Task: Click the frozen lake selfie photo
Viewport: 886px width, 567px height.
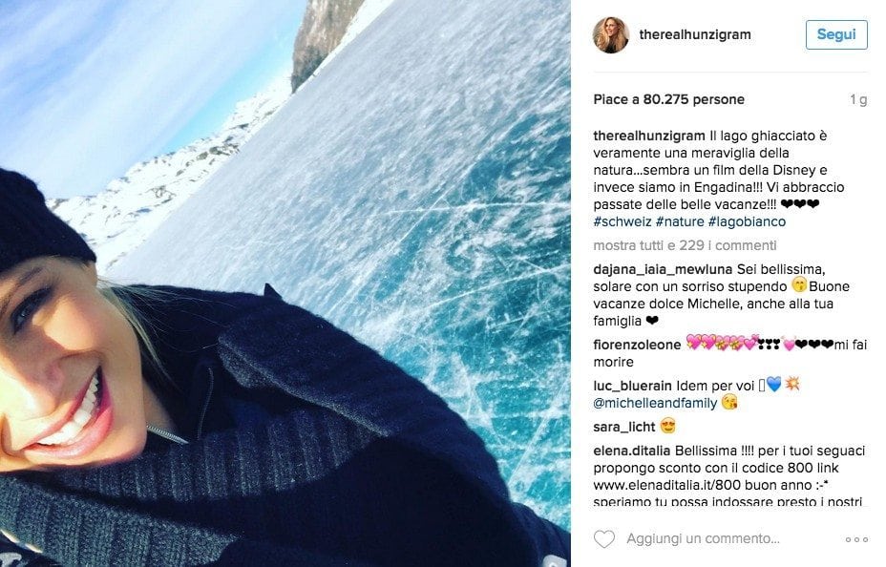Action: pyautogui.click(x=285, y=283)
